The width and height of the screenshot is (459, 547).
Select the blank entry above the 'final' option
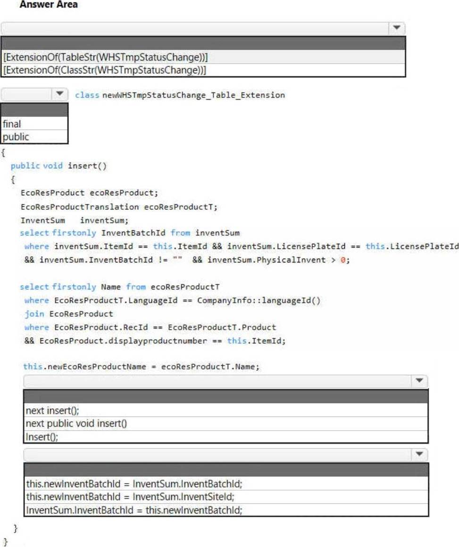[x=35, y=110]
